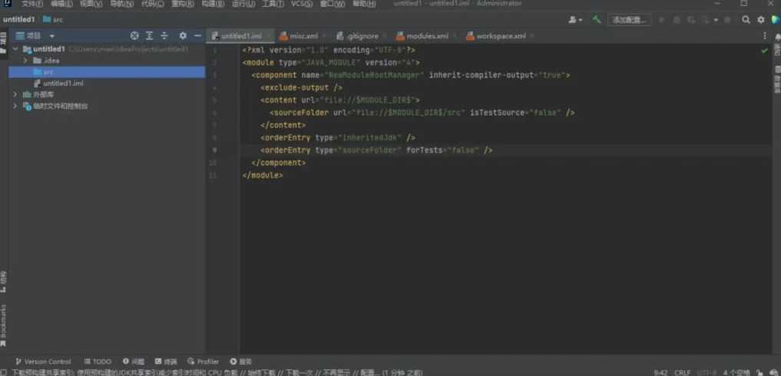The image size is (781, 376).
Task: Close the workspace.xml tab
Action: [x=532, y=36]
